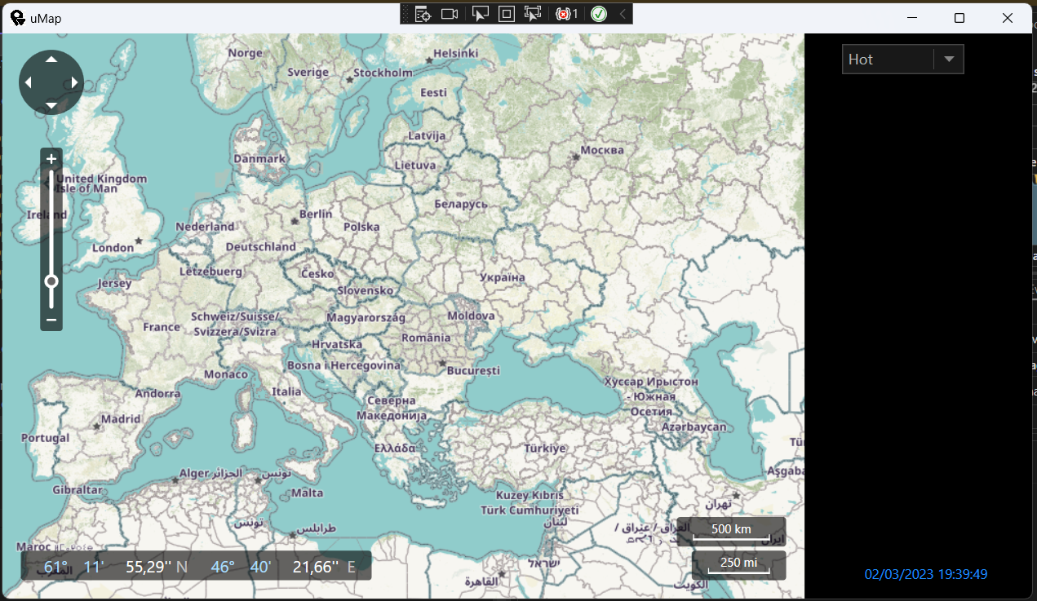Click the Azərbaycan country label
The image size is (1037, 601).
pos(694,427)
